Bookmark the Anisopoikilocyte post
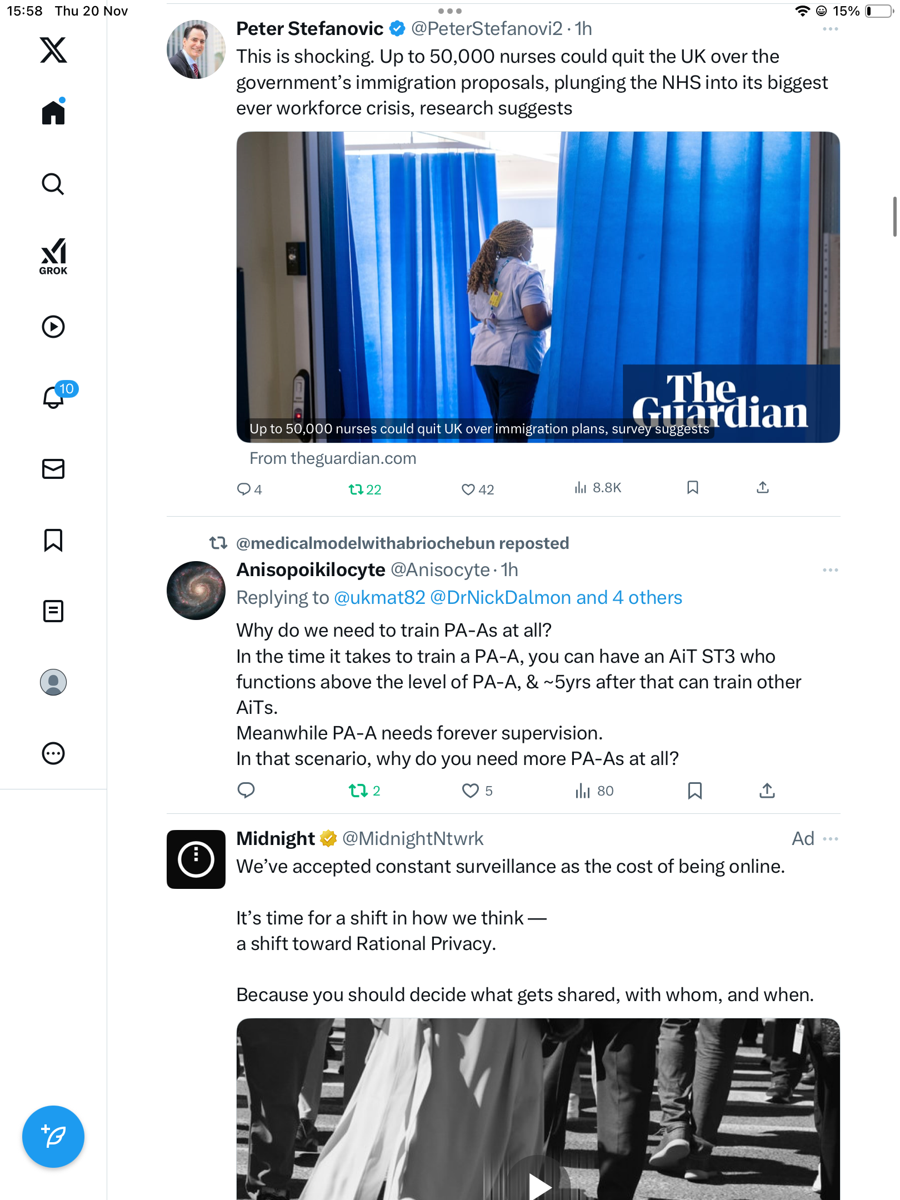The width and height of the screenshot is (900, 1200). (x=694, y=791)
